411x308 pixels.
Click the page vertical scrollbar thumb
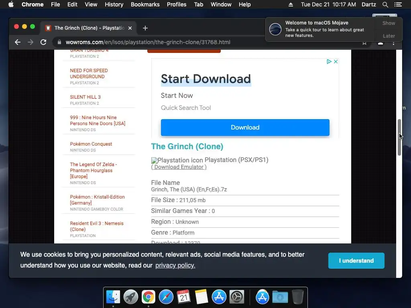pos(399,137)
